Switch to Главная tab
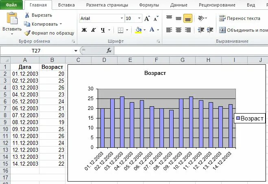 pos(38,5)
